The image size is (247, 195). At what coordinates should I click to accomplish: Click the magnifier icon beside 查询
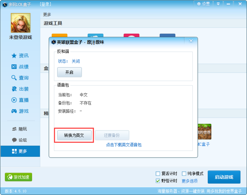pyautogui.click(x=14, y=78)
